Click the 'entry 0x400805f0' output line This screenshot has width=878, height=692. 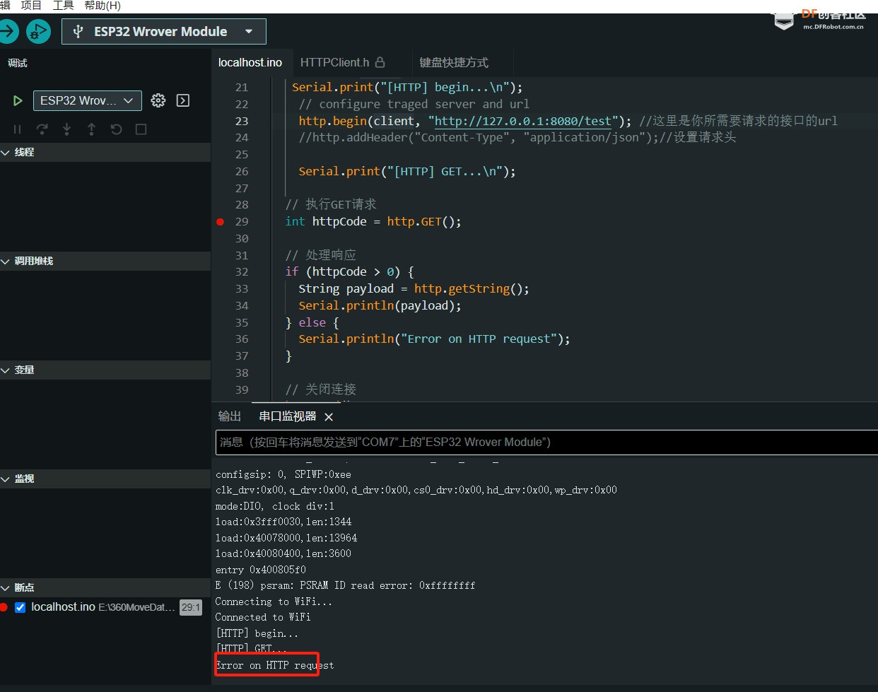261,570
